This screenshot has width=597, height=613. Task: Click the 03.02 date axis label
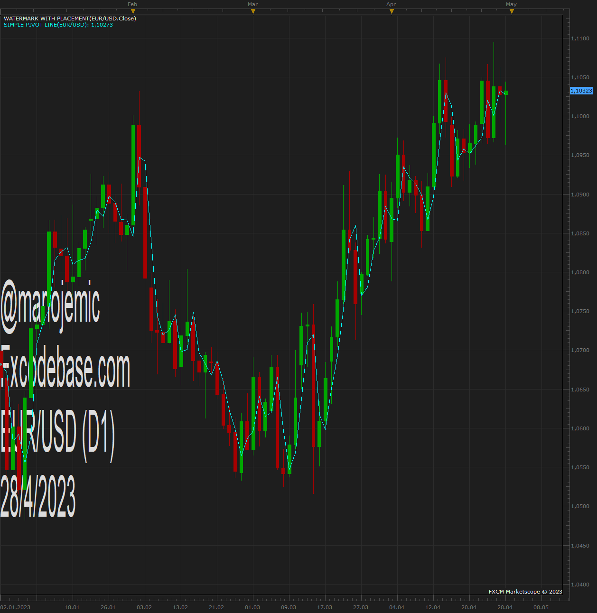pyautogui.click(x=144, y=607)
